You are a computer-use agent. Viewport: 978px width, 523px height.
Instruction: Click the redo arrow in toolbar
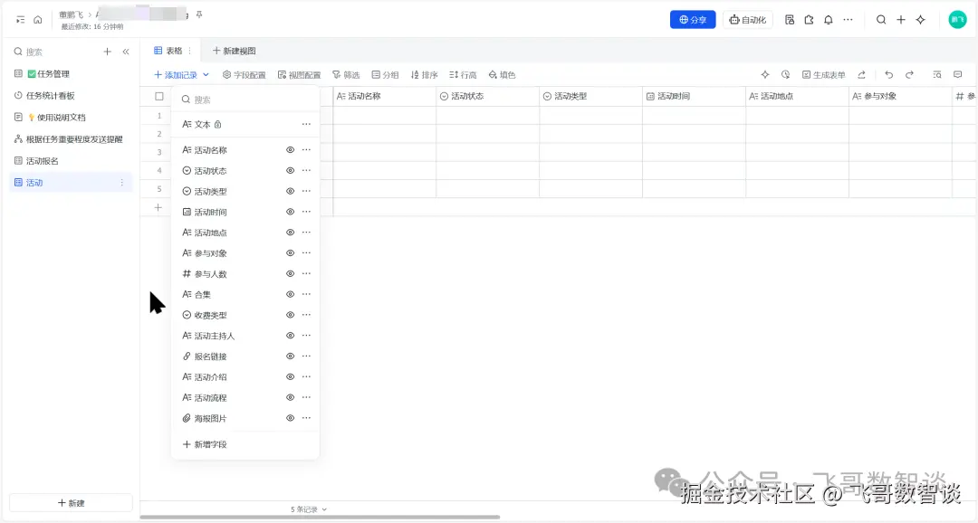pos(909,75)
